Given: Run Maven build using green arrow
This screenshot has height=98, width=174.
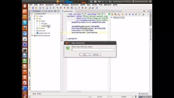Looking at the screenshot, I should pos(126,14).
